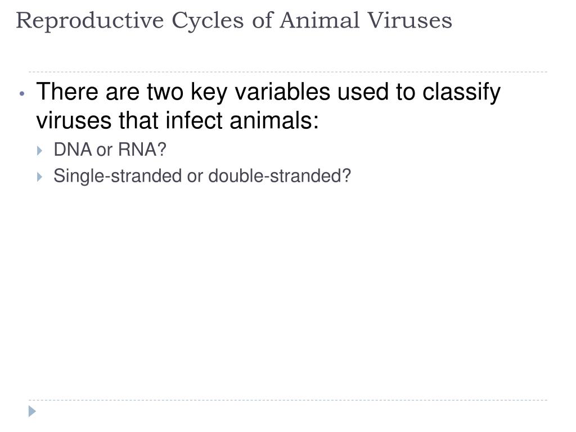Screen dimensions: 576x432
Task: Click the word Viruses in the title
Action: 410,20
